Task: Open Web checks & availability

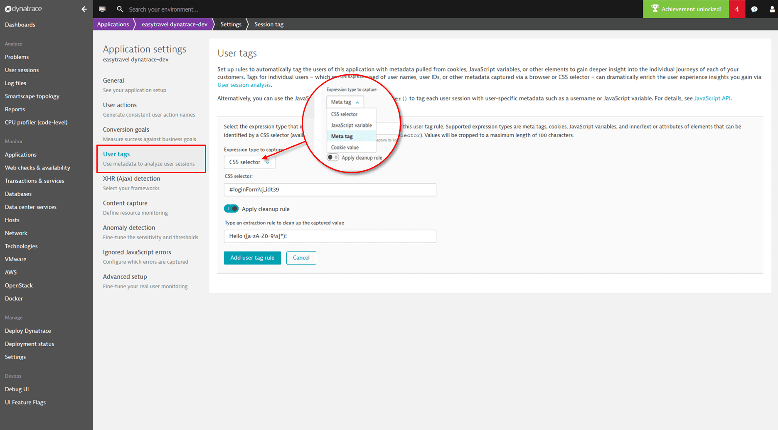Action: click(x=37, y=167)
